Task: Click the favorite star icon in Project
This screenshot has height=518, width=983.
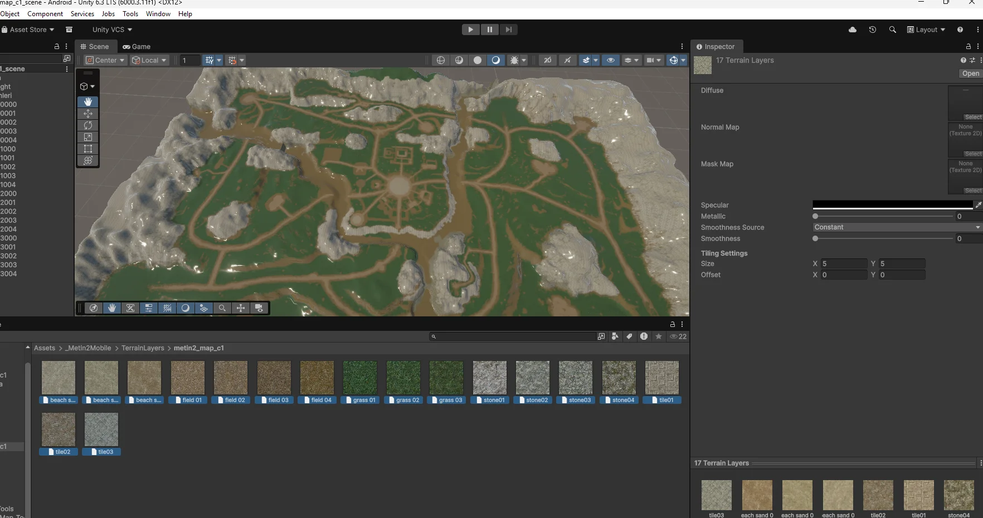Action: [x=659, y=336]
